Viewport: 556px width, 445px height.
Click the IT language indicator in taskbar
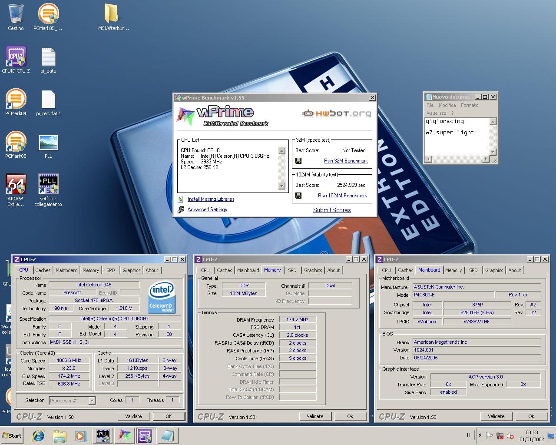[469, 435]
